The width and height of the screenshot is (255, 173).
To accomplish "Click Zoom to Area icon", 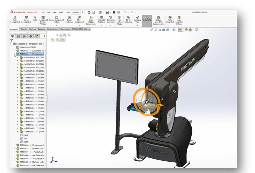I will point(156,30).
